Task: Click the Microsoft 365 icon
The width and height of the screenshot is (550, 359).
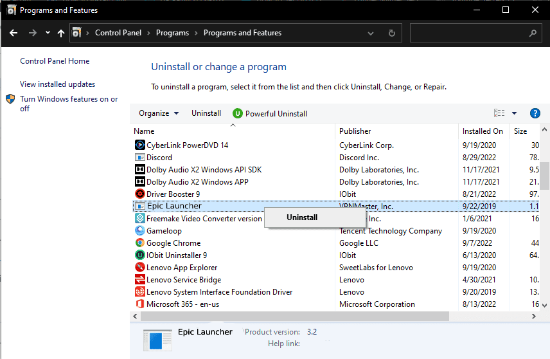Action: pyautogui.click(x=140, y=304)
